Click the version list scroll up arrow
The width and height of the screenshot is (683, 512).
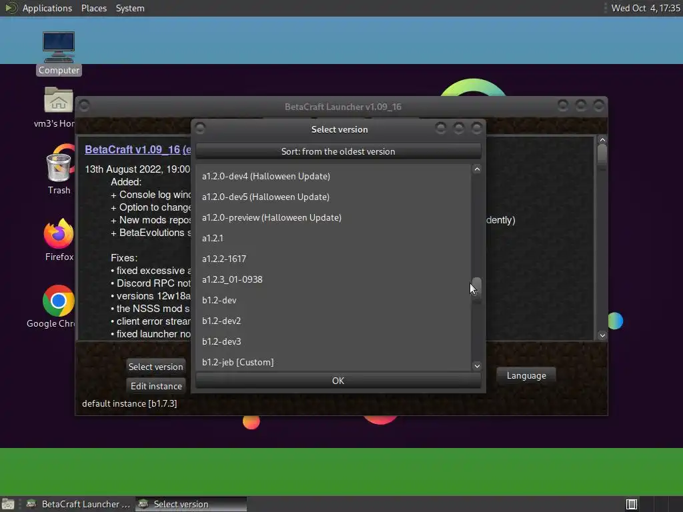(477, 169)
